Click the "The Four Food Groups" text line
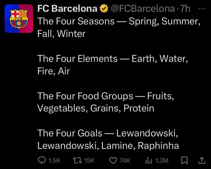 click(x=85, y=96)
